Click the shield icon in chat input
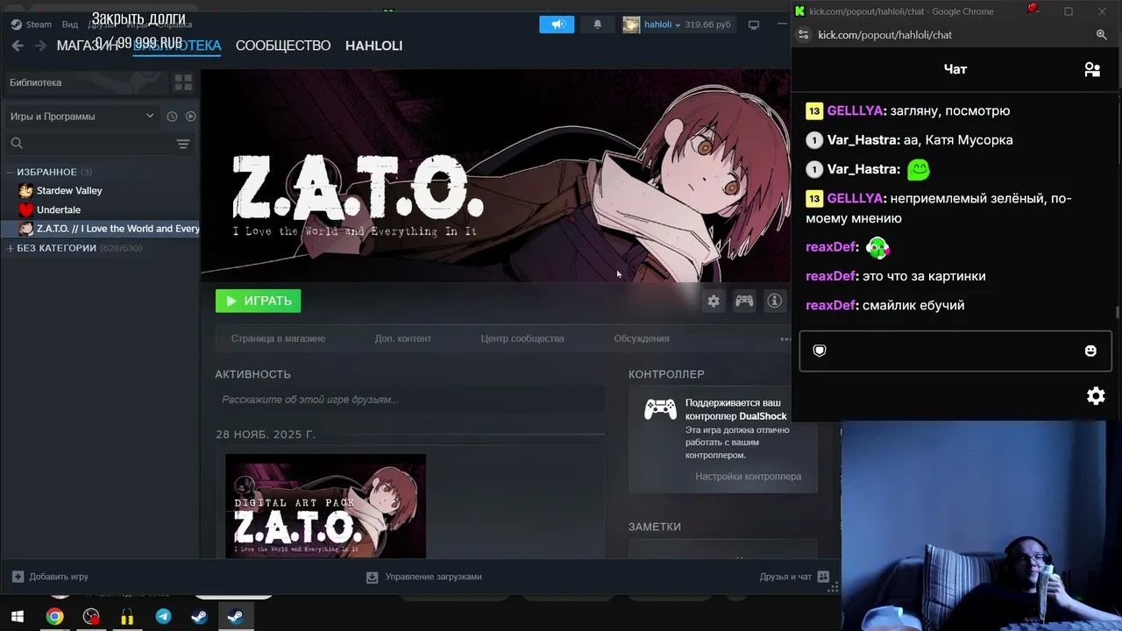Viewport: 1122px width, 631px height. point(820,351)
